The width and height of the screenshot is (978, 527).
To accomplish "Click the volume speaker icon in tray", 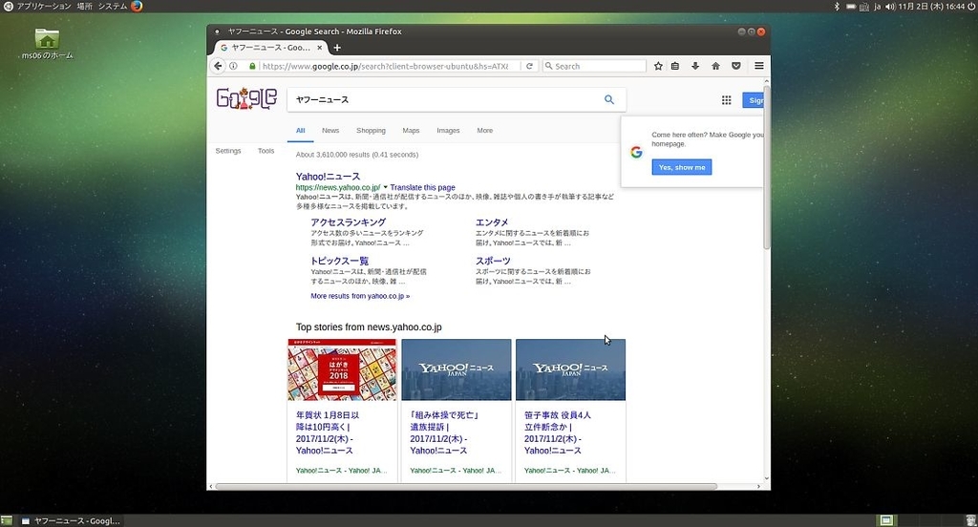I will tap(890, 7).
